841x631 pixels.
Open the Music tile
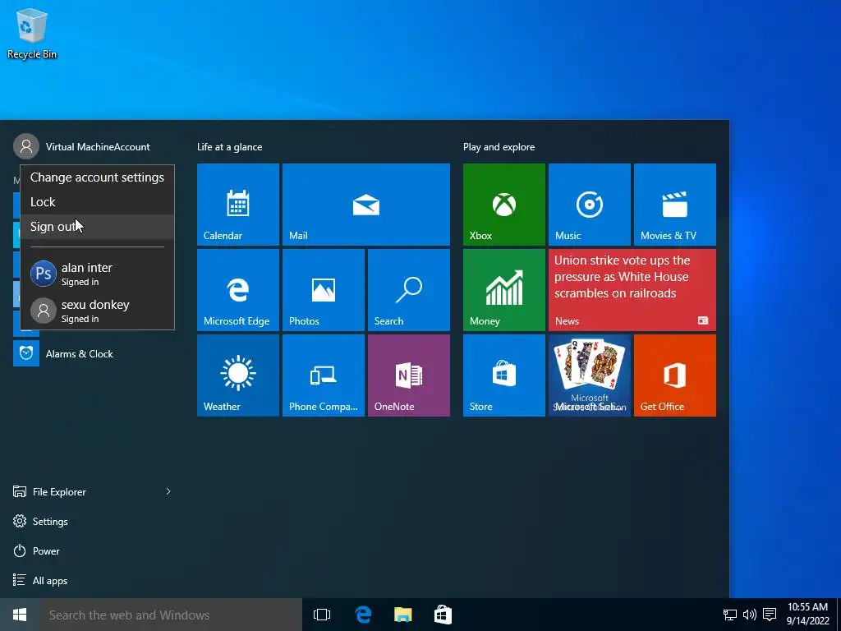coord(589,205)
